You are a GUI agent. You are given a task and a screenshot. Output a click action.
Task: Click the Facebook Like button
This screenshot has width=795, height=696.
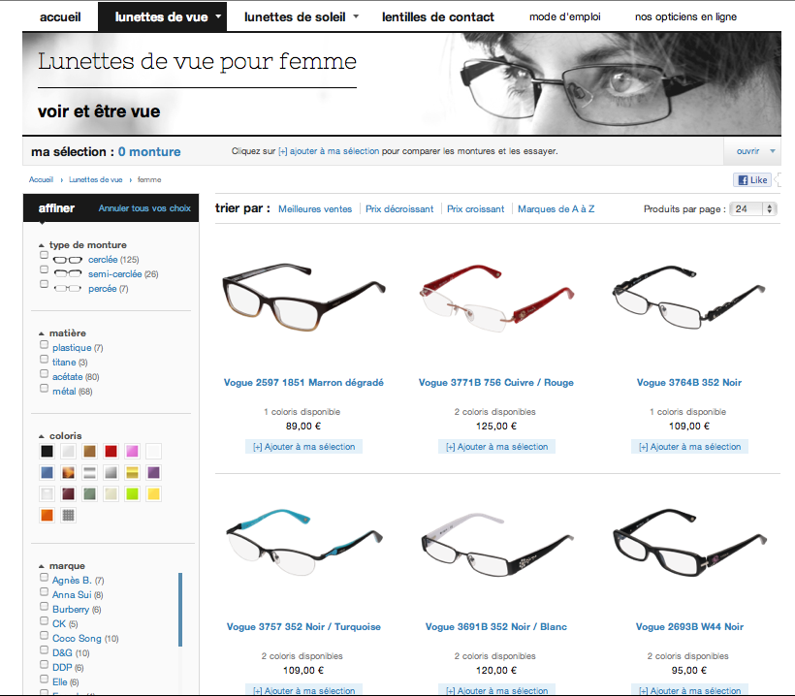(x=752, y=180)
